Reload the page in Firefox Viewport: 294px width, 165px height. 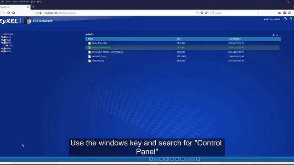click(8, 13)
